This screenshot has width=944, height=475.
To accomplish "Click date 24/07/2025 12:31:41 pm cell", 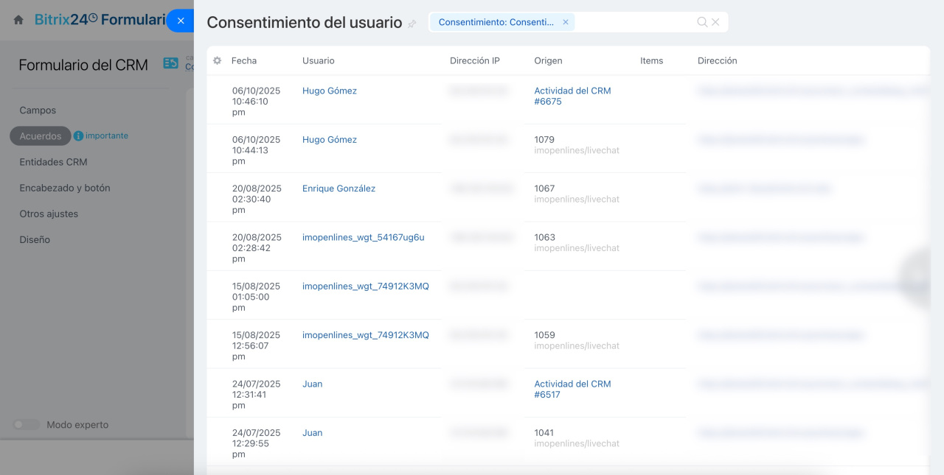I will pyautogui.click(x=256, y=395).
